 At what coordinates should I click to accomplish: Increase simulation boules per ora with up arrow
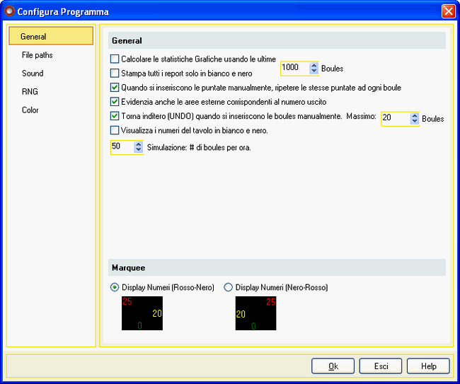[x=138, y=144]
